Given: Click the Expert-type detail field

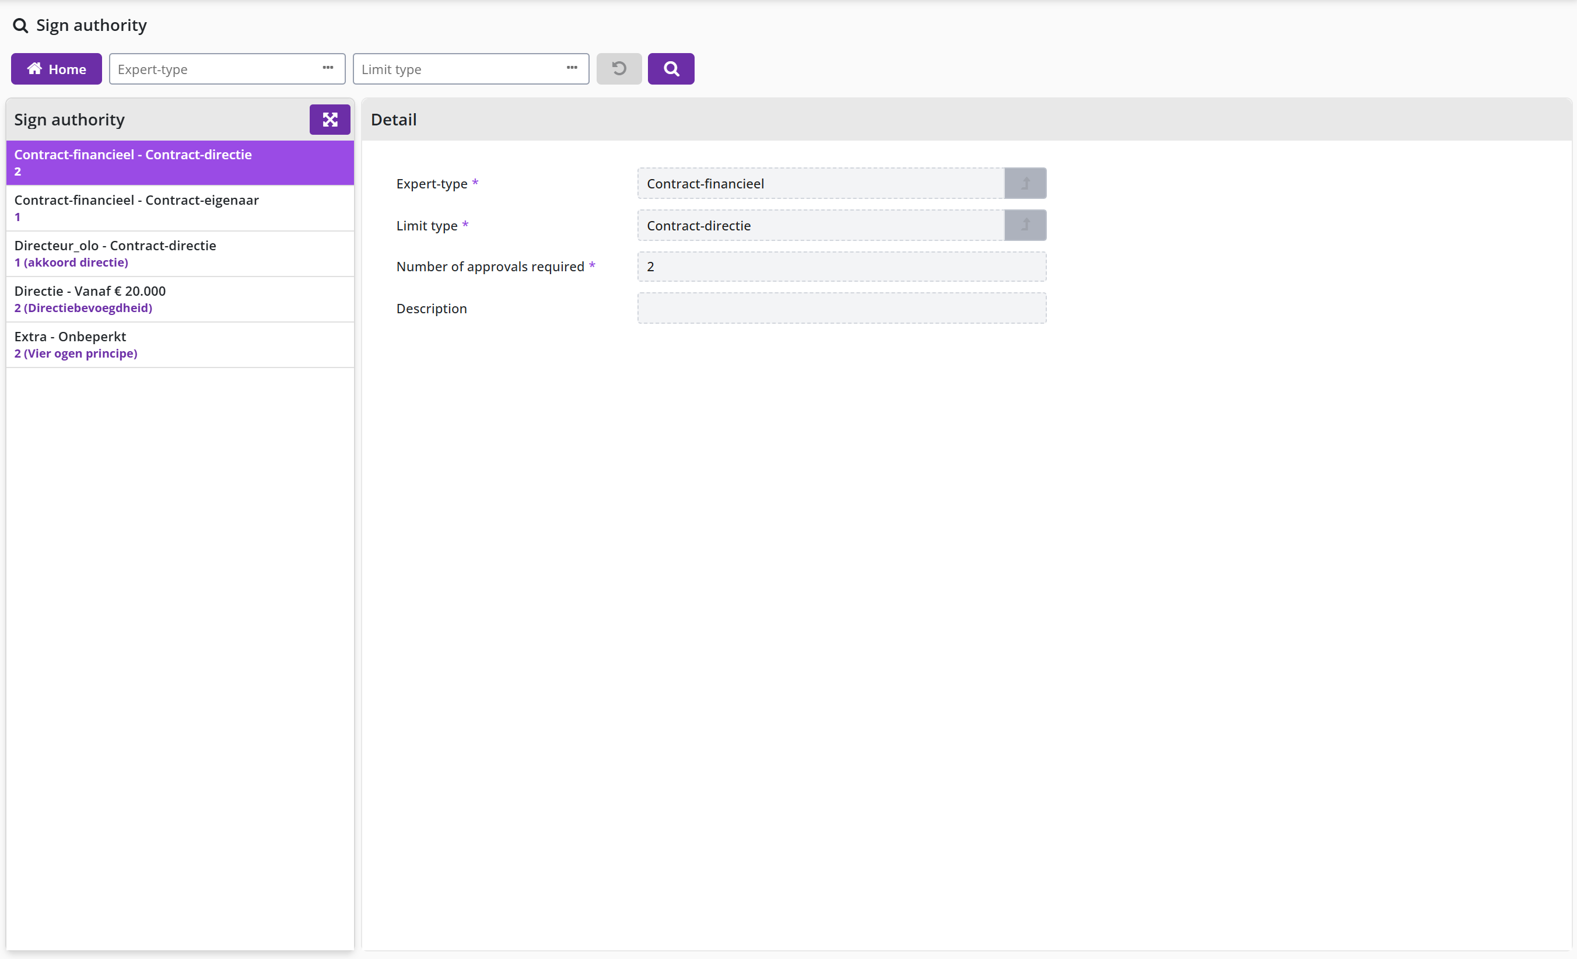Looking at the screenshot, I should click(821, 184).
